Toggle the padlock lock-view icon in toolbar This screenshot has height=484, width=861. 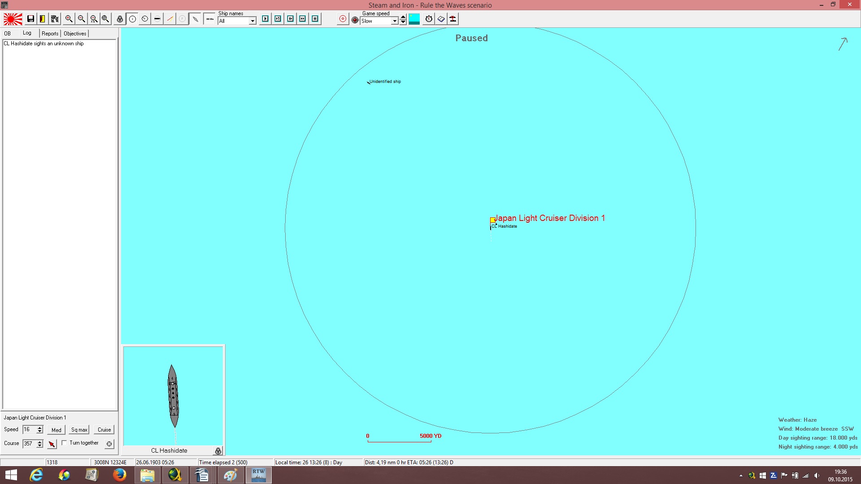tap(120, 19)
